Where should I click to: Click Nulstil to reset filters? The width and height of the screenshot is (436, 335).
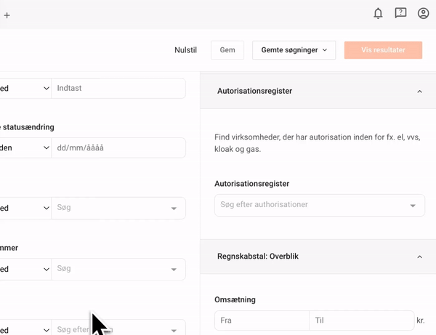click(x=186, y=50)
